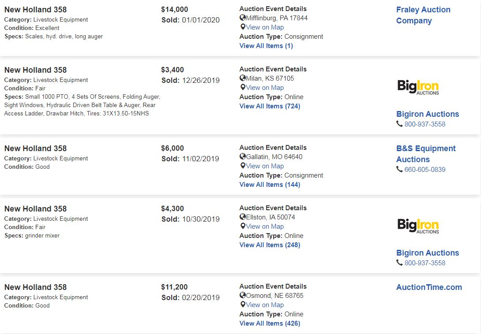Open View All Items (1)
The image size is (481, 334).
point(266,46)
